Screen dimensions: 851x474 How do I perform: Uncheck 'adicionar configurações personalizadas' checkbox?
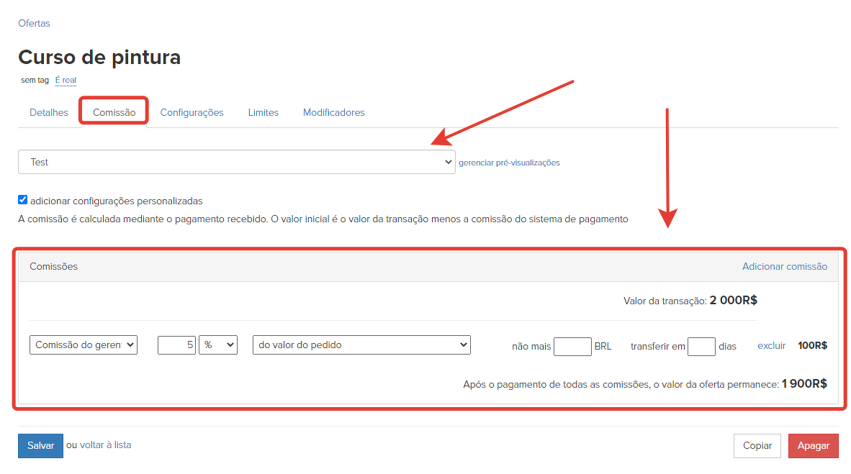(x=22, y=200)
